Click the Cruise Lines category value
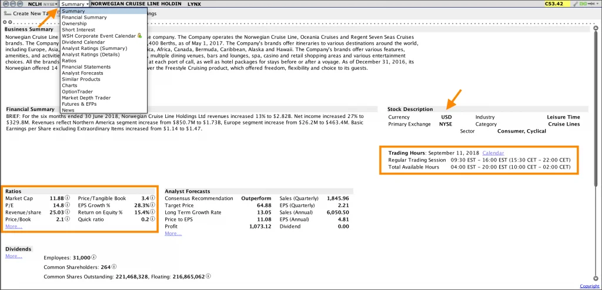 click(x=564, y=124)
